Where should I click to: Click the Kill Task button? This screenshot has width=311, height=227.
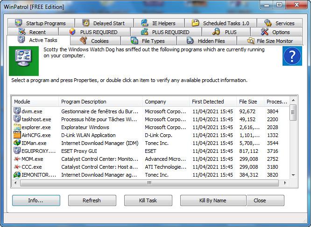pos(148,200)
